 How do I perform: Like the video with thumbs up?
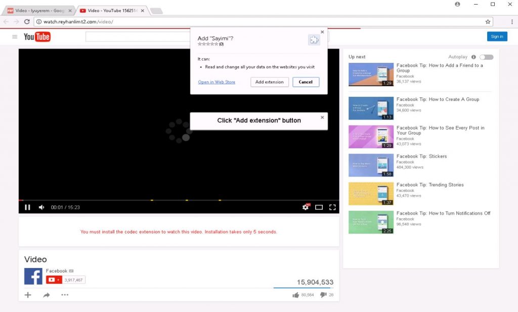(295, 295)
